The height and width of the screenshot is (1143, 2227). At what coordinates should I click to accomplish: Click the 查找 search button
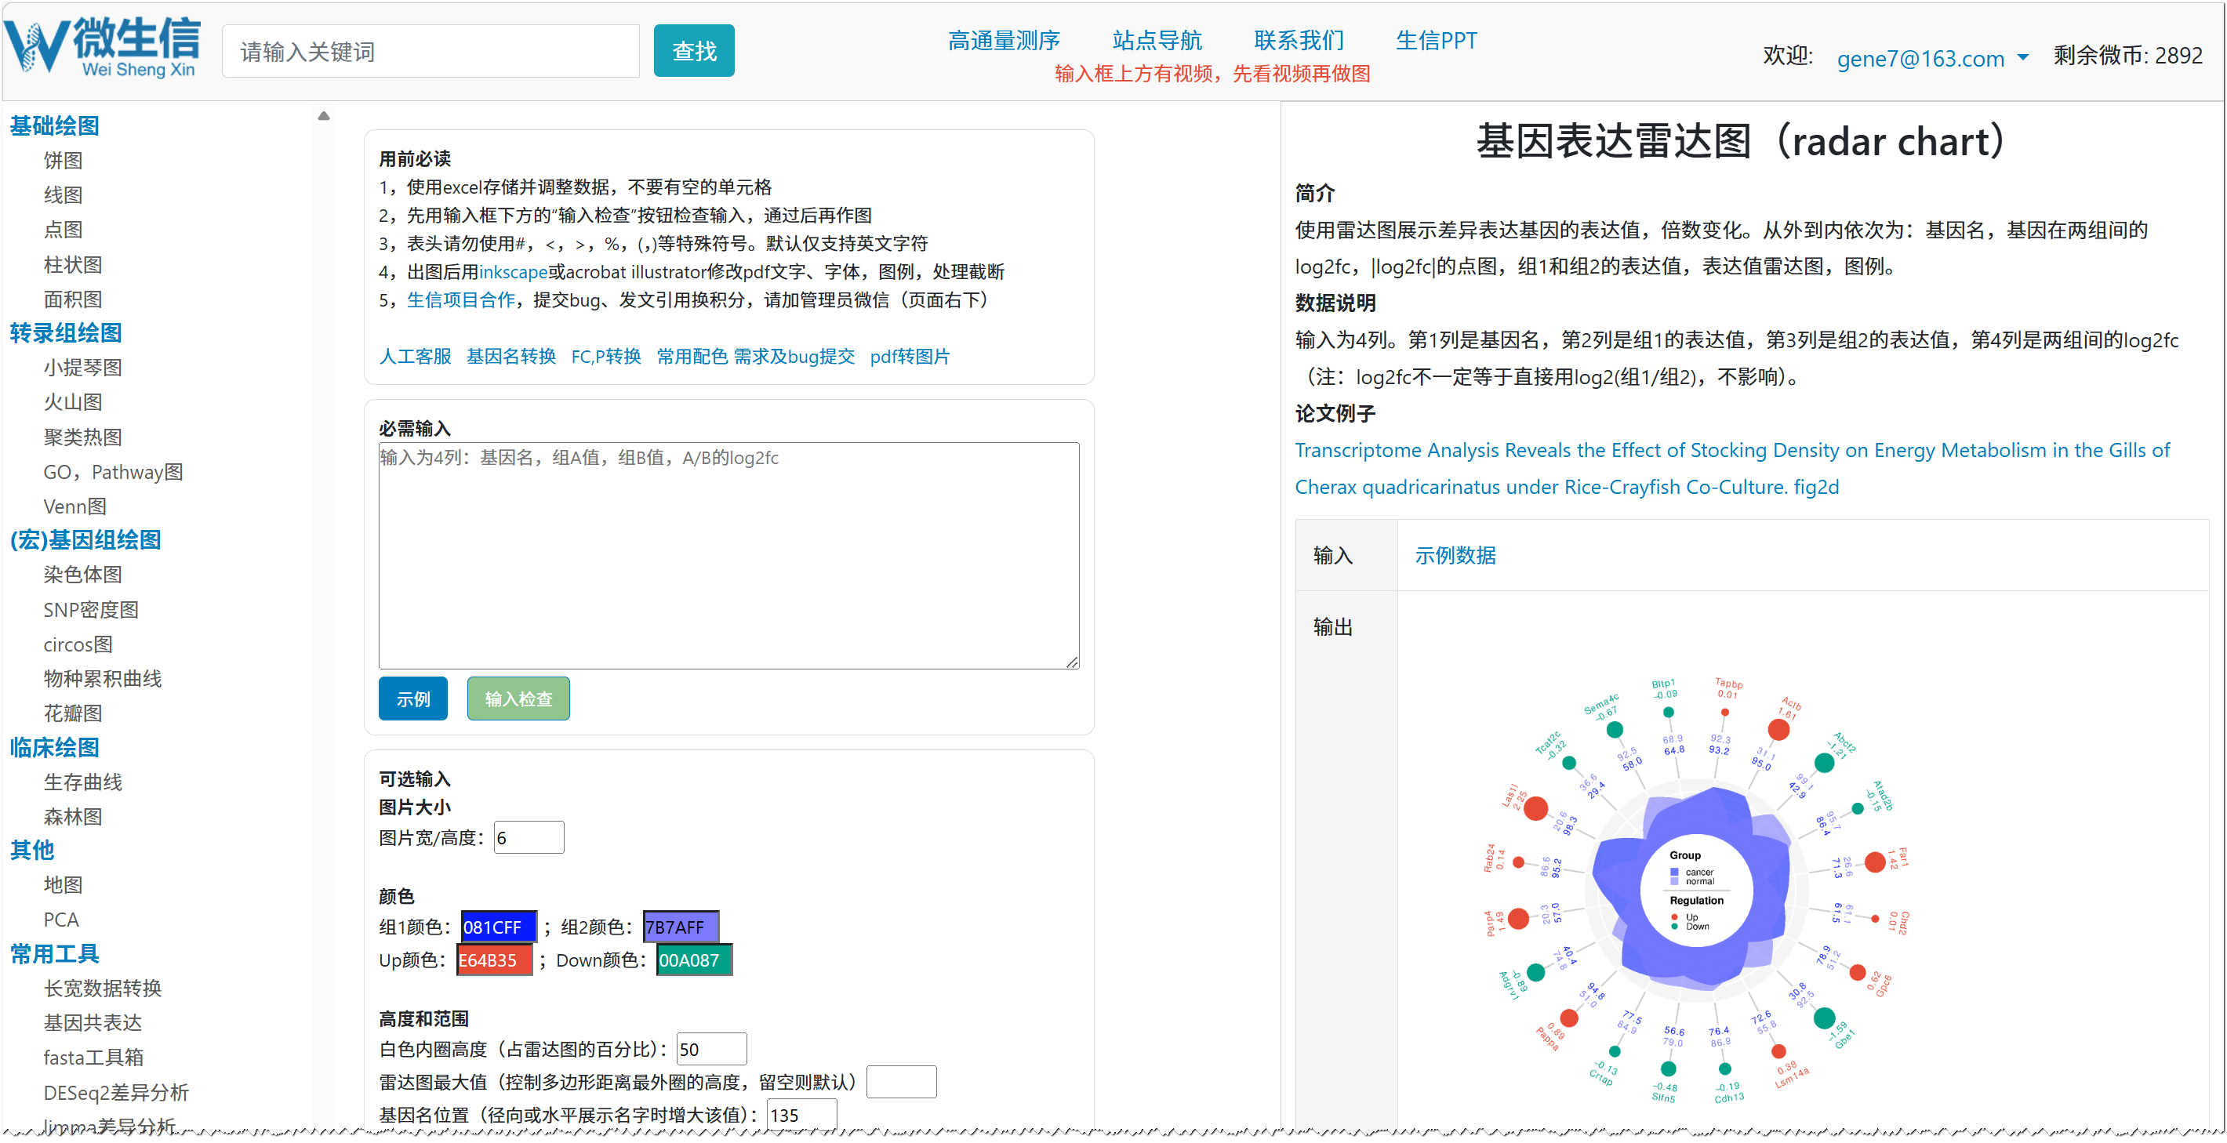(x=693, y=51)
